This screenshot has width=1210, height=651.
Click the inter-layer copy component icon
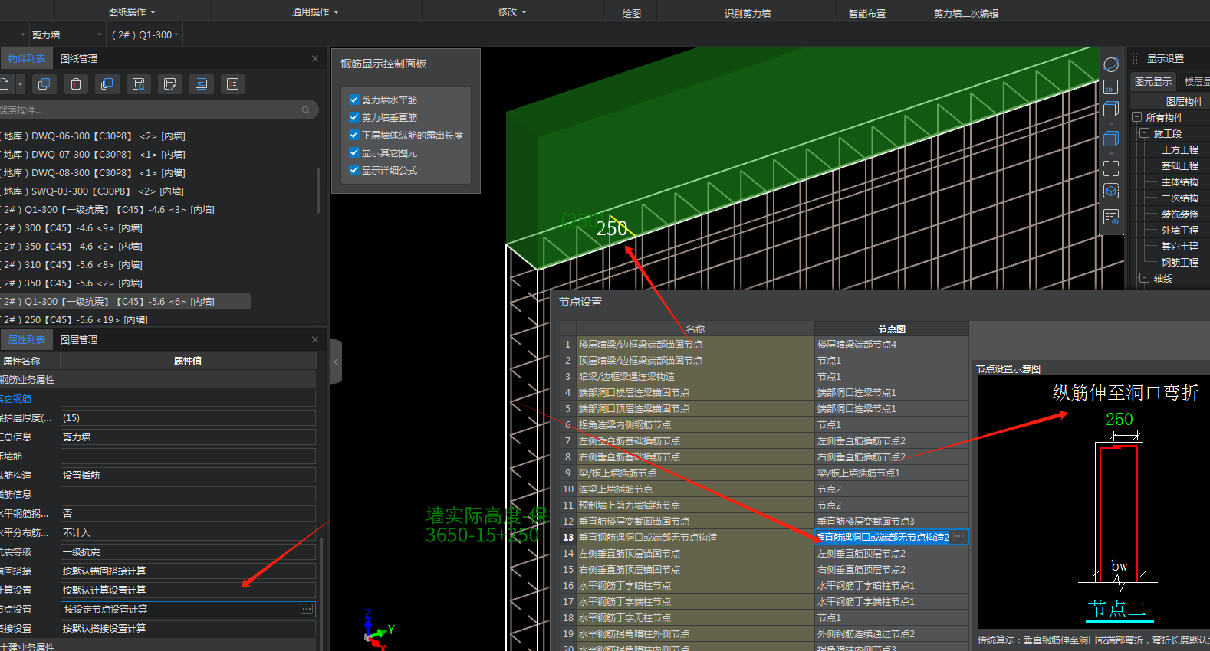pos(107,84)
